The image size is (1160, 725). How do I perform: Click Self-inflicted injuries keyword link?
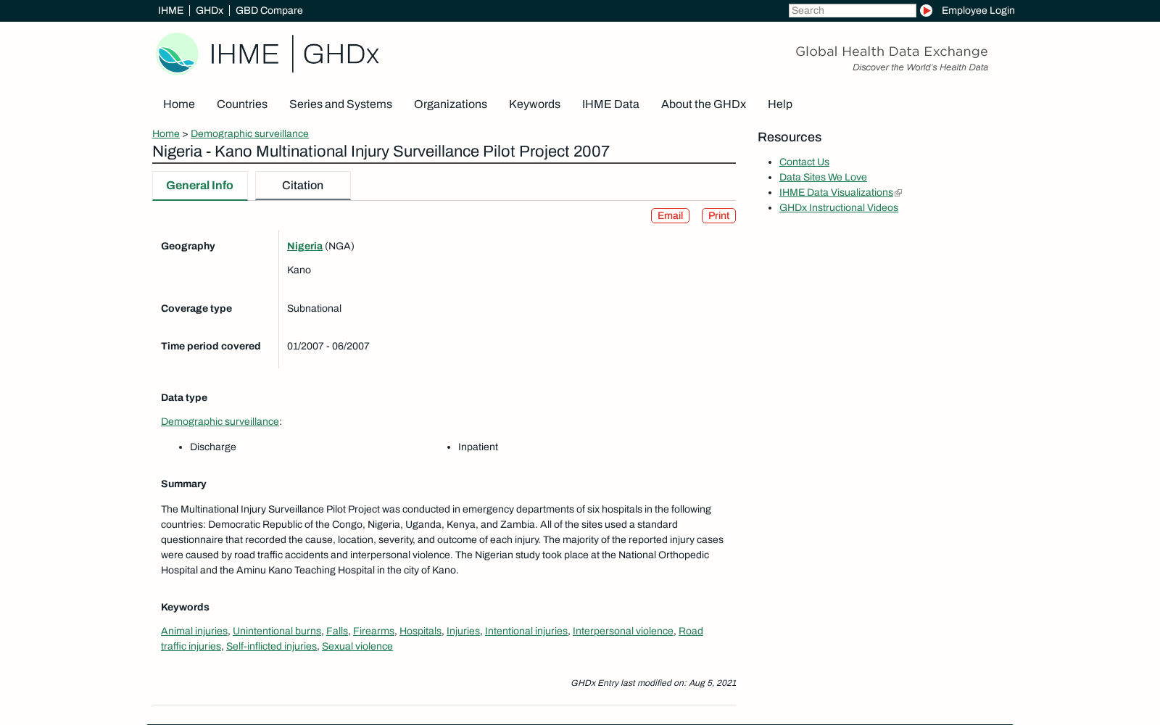(x=271, y=646)
